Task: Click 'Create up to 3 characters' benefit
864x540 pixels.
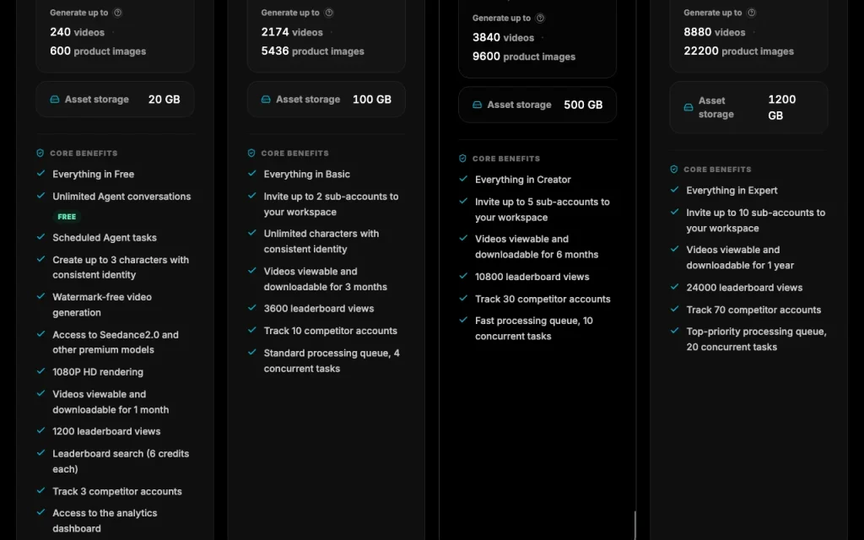Action: pos(121,267)
